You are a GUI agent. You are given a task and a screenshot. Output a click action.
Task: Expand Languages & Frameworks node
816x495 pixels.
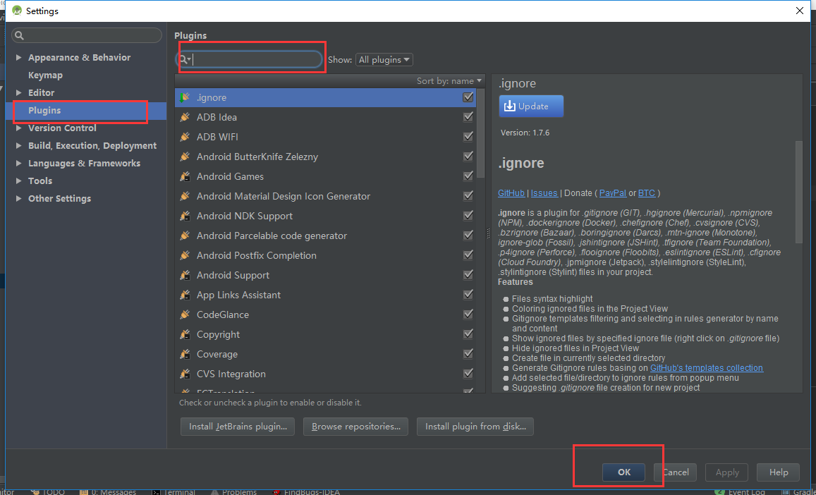(x=19, y=164)
